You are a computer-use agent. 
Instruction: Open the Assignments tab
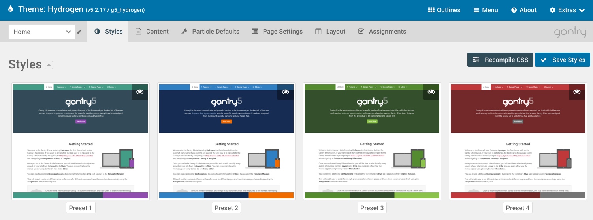tap(382, 32)
